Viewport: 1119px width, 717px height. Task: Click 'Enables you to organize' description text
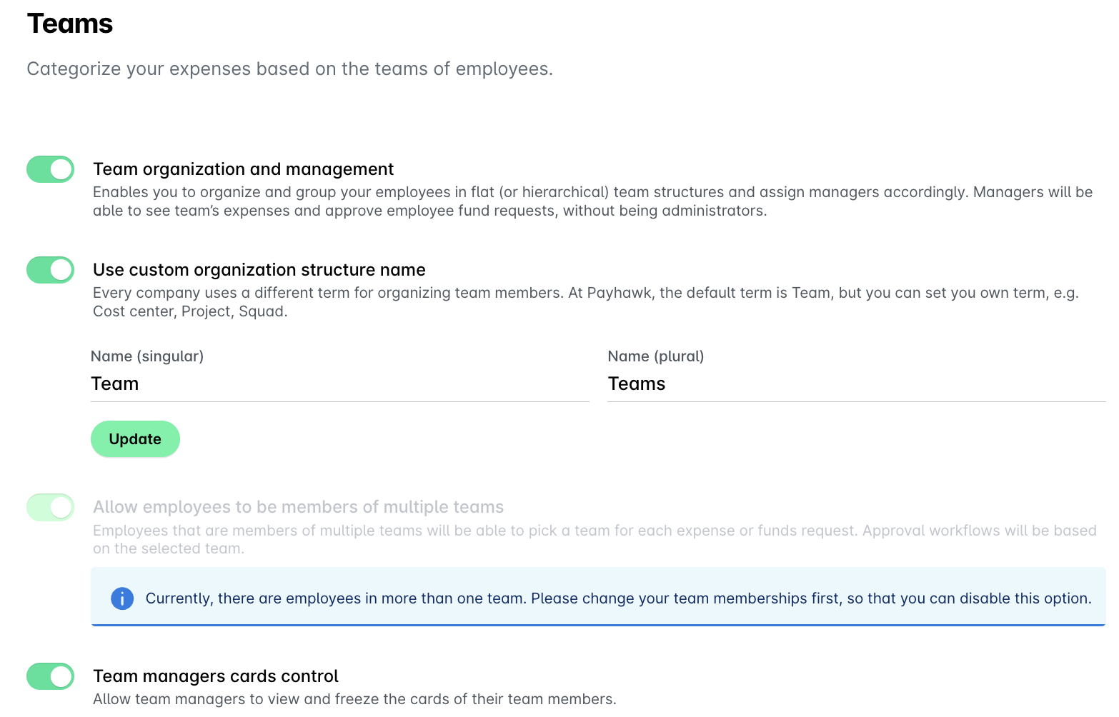pyautogui.click(x=593, y=201)
